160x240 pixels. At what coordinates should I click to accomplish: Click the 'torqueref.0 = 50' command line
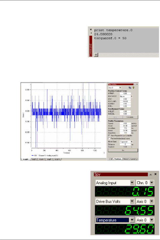(110, 38)
